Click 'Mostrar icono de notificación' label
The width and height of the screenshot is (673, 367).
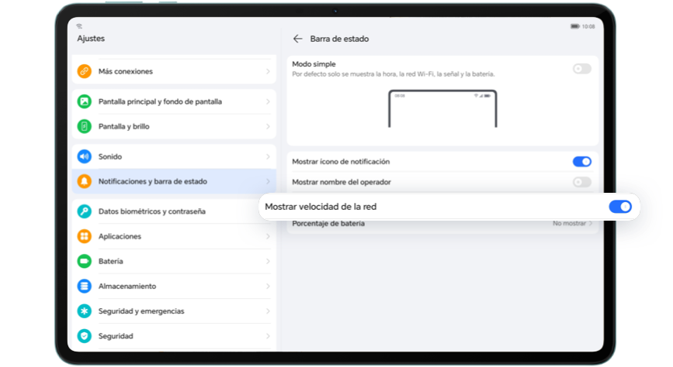[x=341, y=162]
